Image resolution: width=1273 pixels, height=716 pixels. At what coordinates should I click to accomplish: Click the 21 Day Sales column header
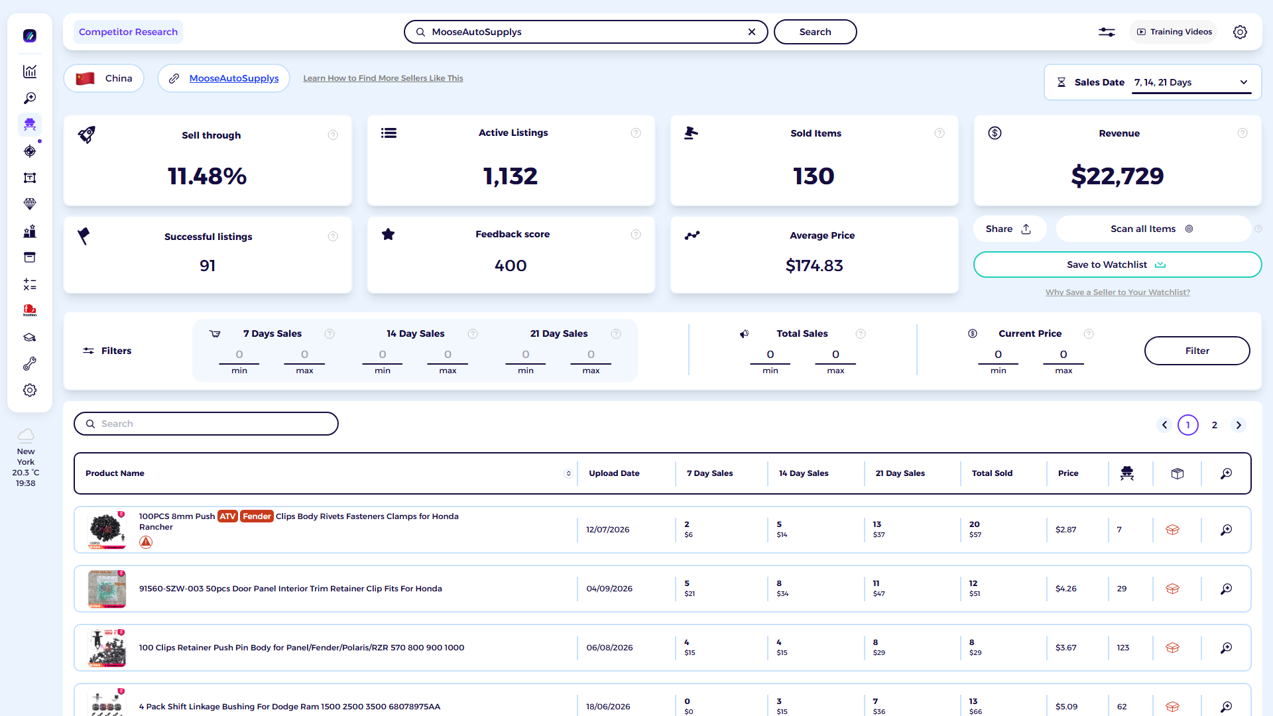pos(900,473)
